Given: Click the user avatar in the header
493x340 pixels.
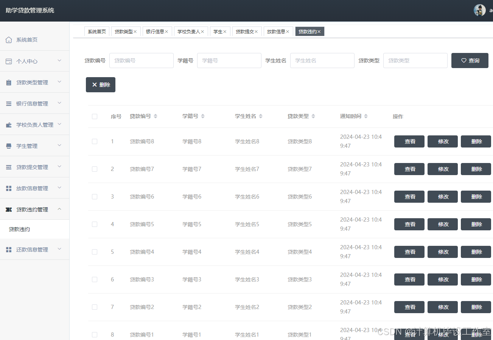Looking at the screenshot, I should click(480, 10).
